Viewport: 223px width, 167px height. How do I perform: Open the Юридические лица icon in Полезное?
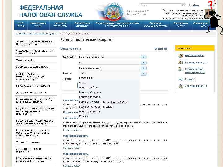pos(181,62)
